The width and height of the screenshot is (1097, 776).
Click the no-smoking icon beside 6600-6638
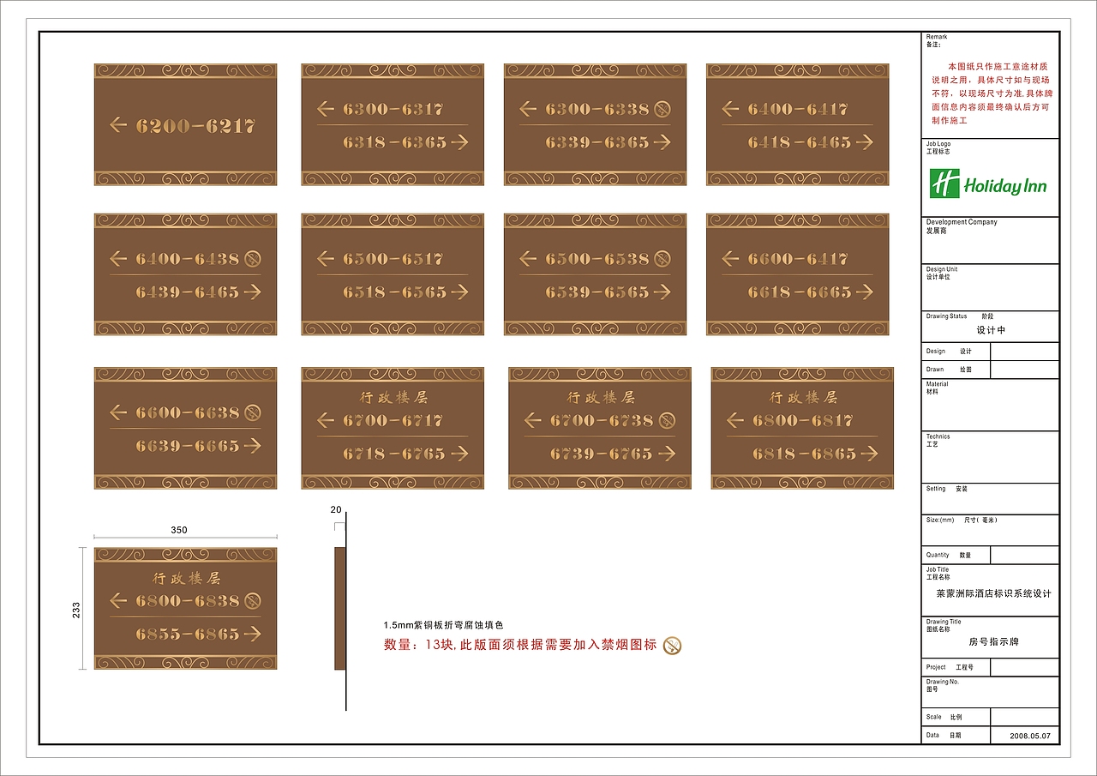point(253,412)
